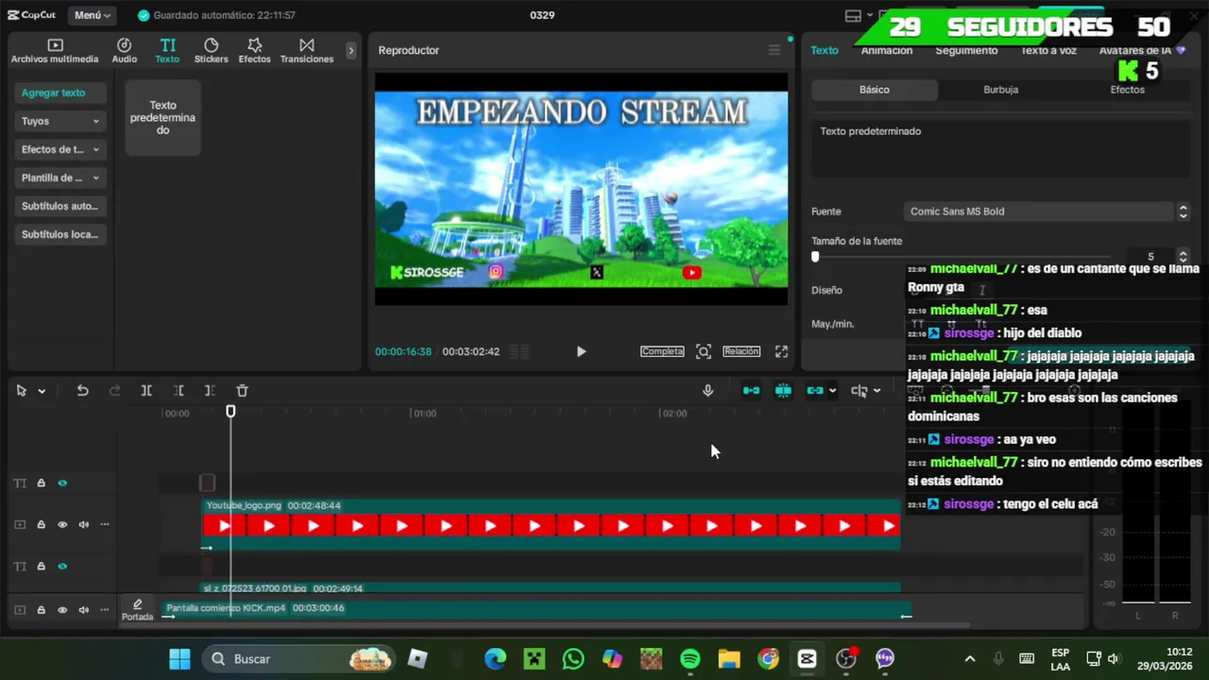Viewport: 1209px width, 680px height.
Task: Click the microphone record voiceover icon
Action: pyautogui.click(x=707, y=390)
